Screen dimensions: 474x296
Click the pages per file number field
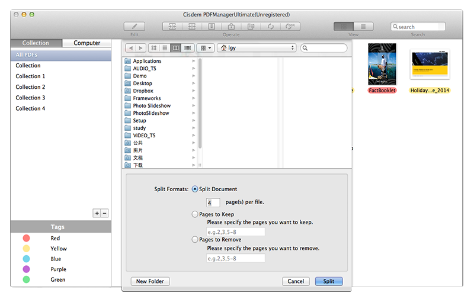pos(213,202)
